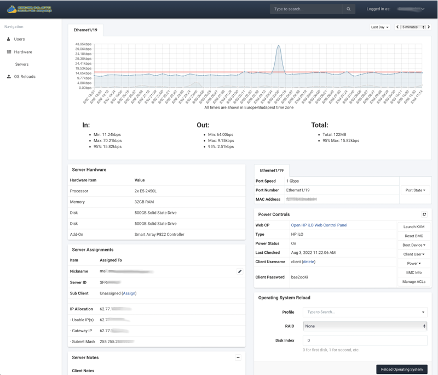Click the Manage ACLs button
This screenshot has height=375, width=438.
[x=414, y=282]
